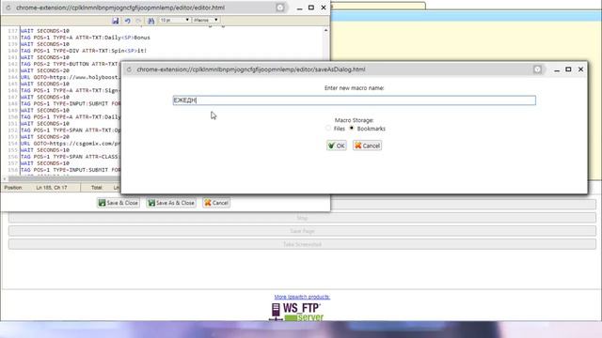Reload the editor.html window

point(8,8)
